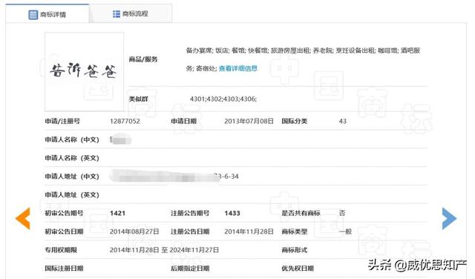Select application date 2013年07月08日

[x=249, y=121]
